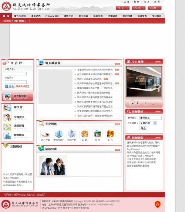Image resolution: width=185 pixels, height=212 pixels.
Task: Go to the 律师介绍 navigation tab
Action: point(68,16)
